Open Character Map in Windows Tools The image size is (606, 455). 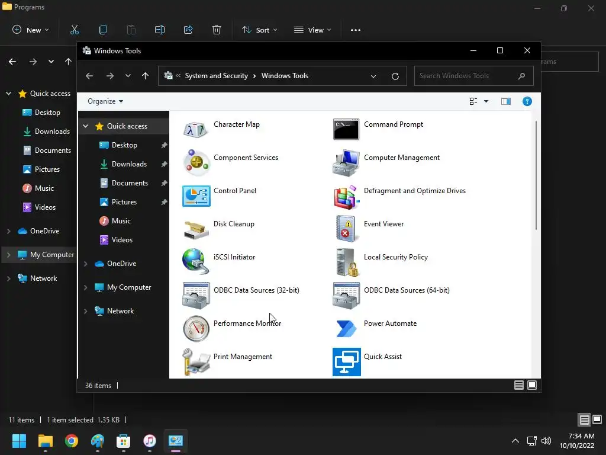195,129
